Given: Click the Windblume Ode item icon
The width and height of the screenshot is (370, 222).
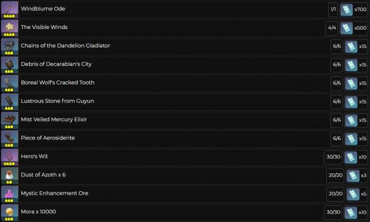Looking at the screenshot, I should coord(10,9).
